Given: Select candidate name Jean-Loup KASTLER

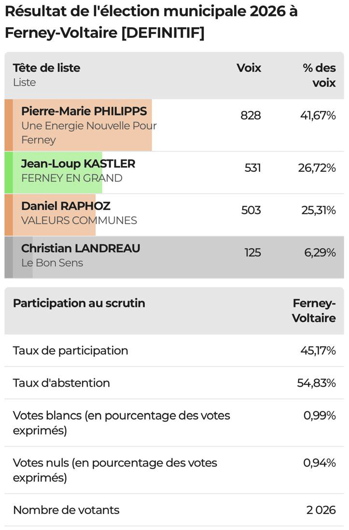Looking at the screenshot, I should point(78,164).
